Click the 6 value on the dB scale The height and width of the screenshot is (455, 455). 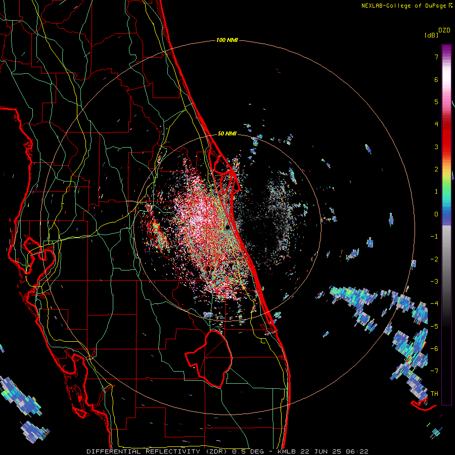click(x=436, y=79)
